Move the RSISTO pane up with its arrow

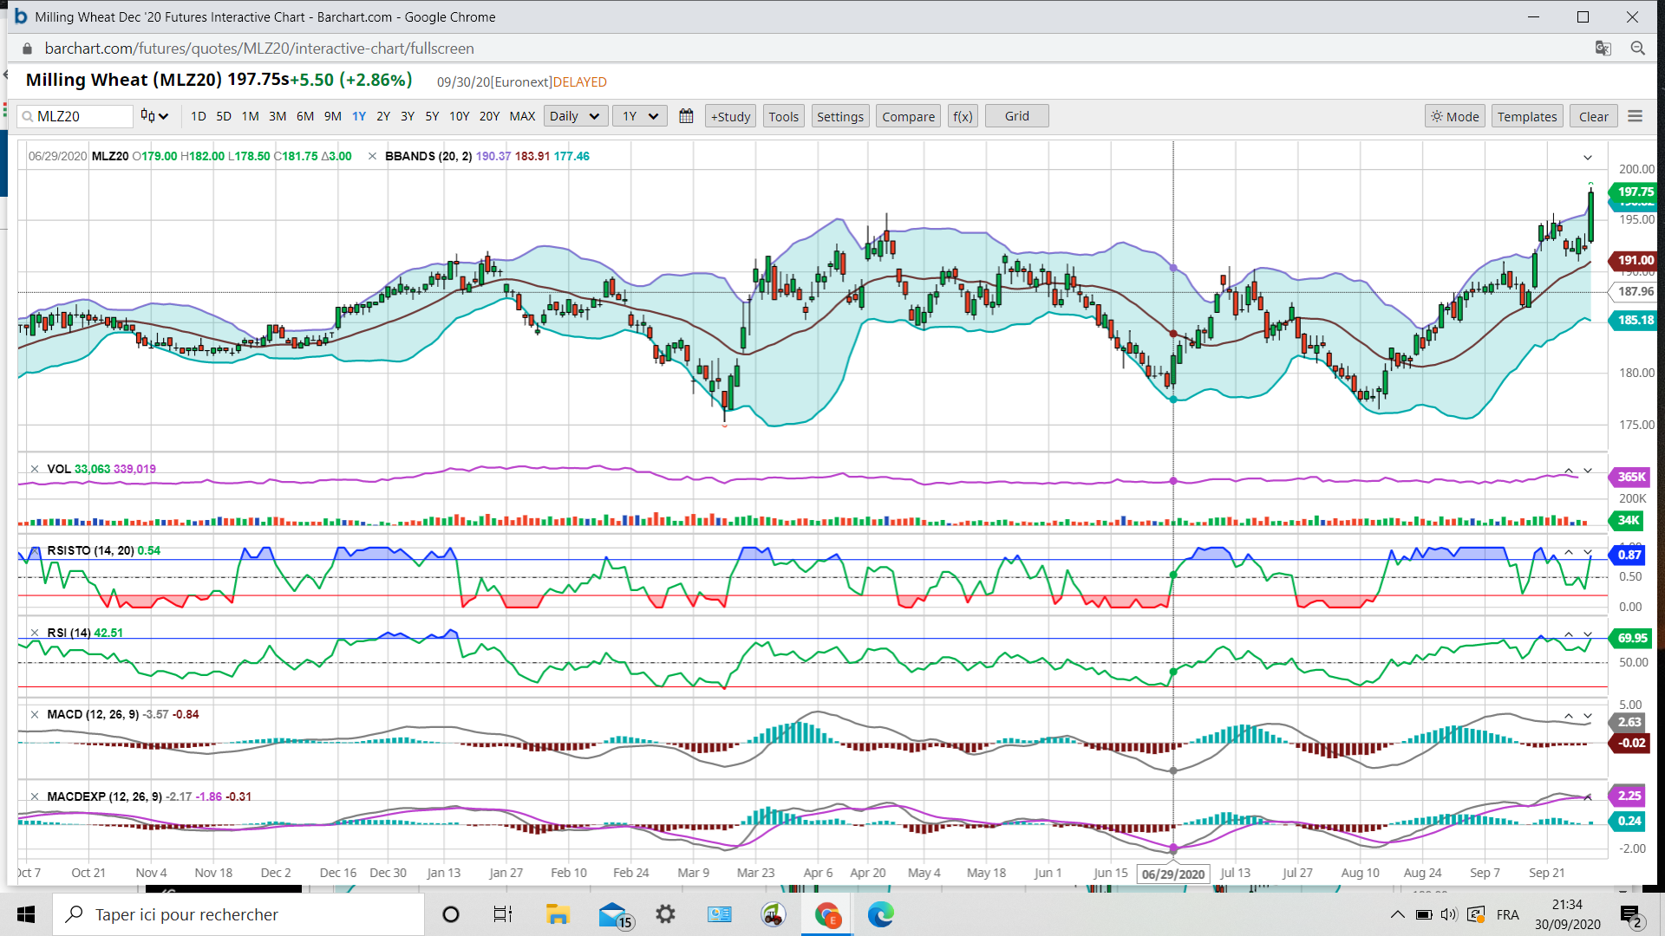(1568, 552)
